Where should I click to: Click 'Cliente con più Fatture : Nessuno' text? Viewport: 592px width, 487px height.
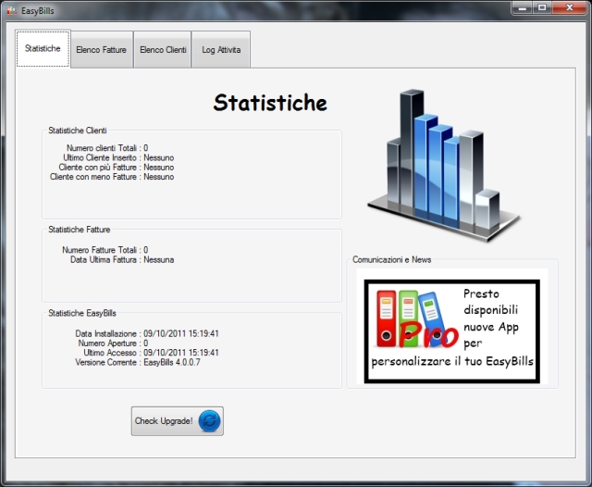[117, 167]
